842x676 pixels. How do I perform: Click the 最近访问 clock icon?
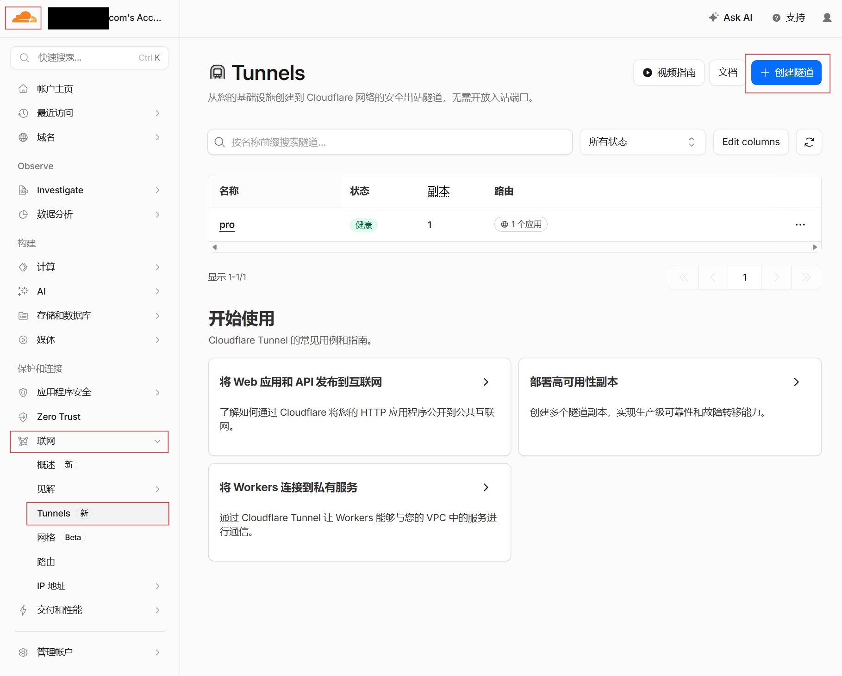pyautogui.click(x=23, y=113)
